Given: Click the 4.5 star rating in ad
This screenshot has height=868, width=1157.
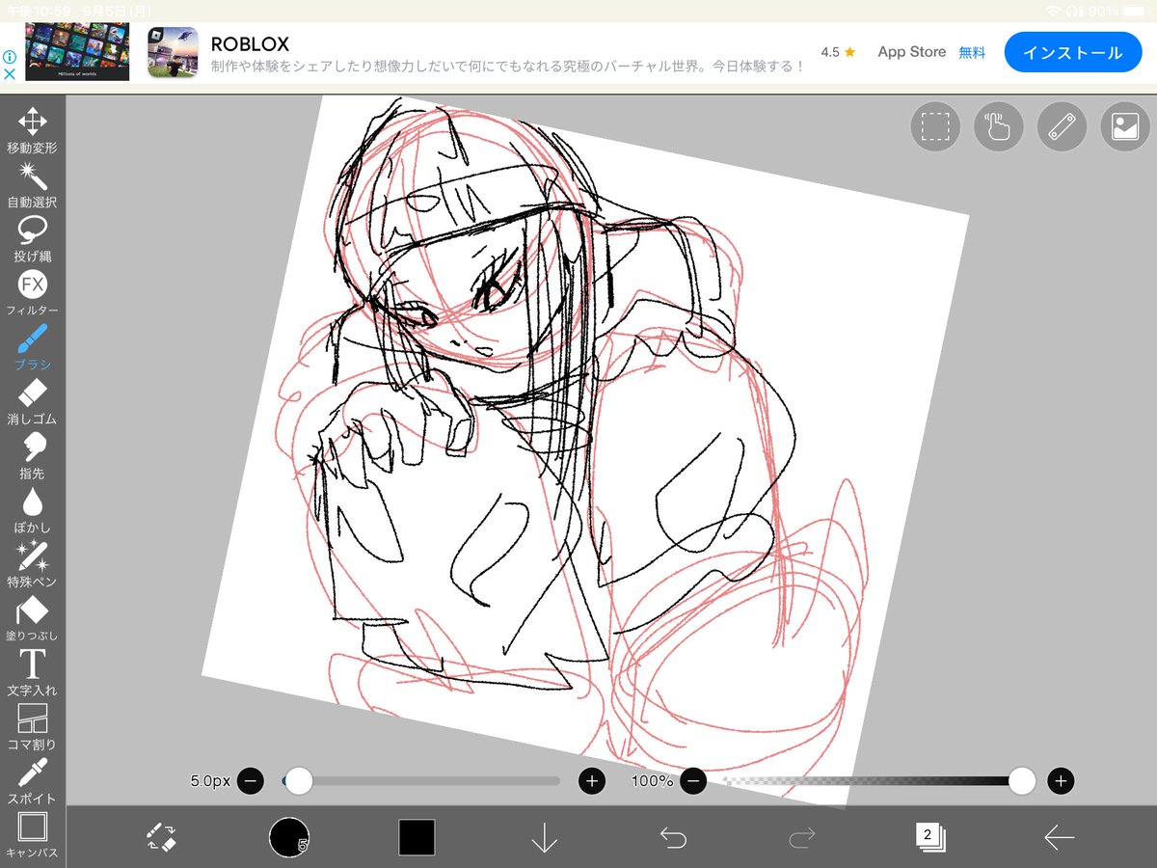Looking at the screenshot, I should (838, 52).
